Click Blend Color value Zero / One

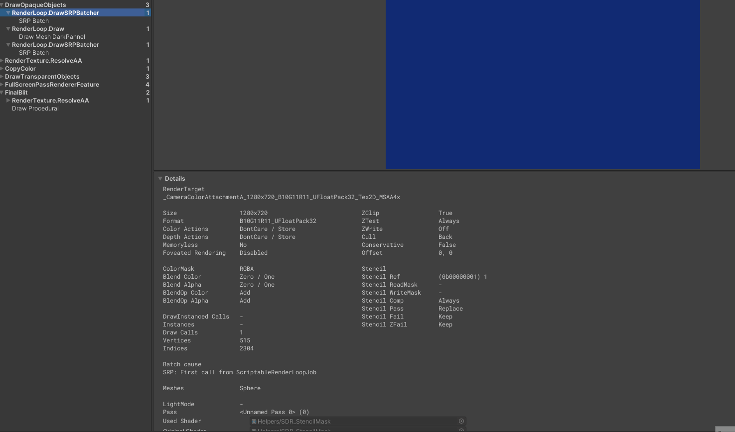point(257,277)
